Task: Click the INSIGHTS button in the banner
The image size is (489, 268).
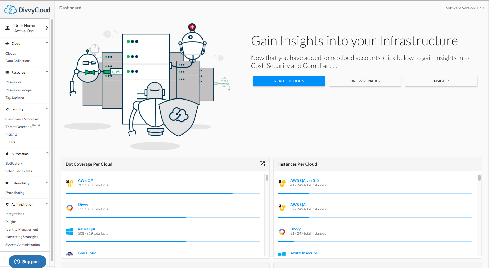Action: tap(441, 81)
